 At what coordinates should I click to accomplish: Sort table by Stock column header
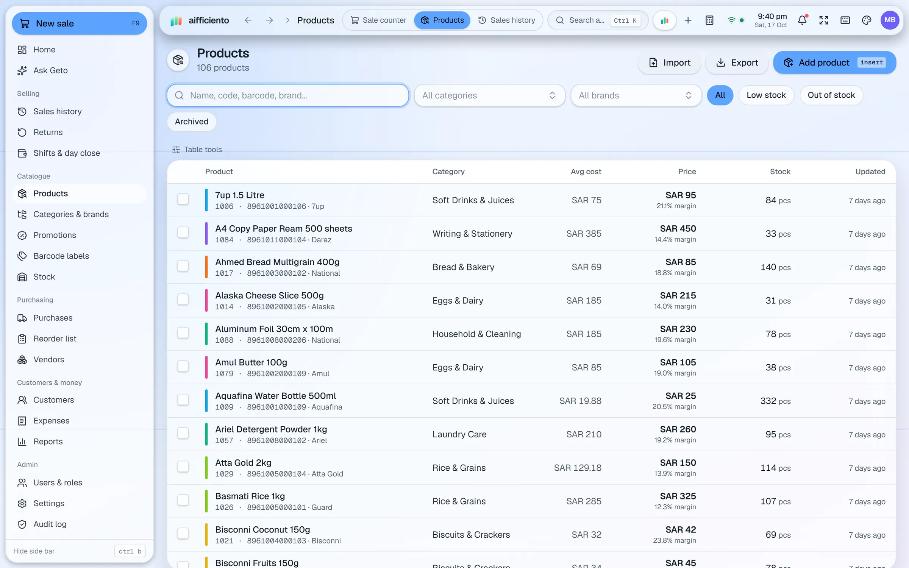pos(780,172)
